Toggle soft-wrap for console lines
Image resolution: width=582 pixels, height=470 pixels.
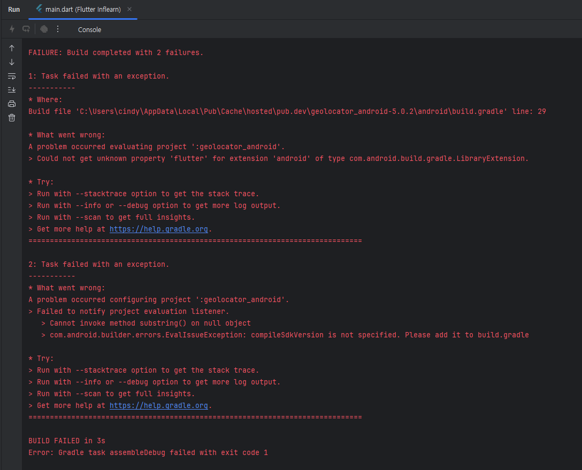[x=12, y=76]
